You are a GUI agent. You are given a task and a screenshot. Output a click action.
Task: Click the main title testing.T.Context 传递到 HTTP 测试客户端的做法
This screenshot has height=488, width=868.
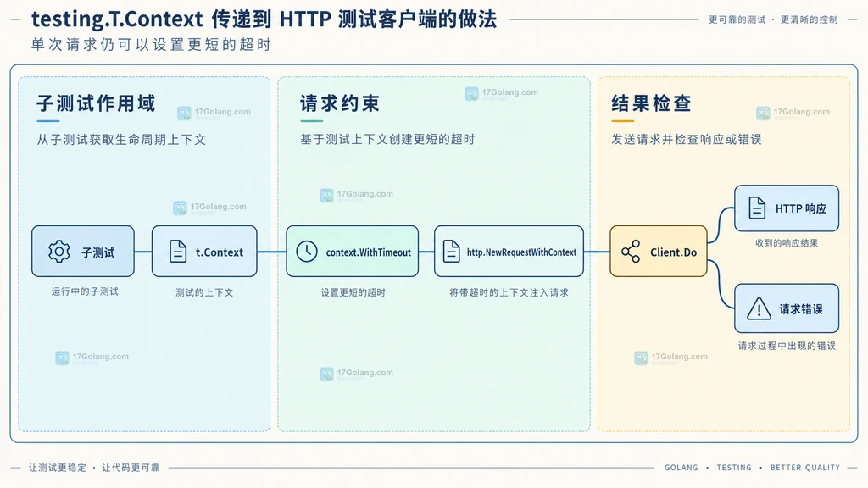click(x=264, y=19)
